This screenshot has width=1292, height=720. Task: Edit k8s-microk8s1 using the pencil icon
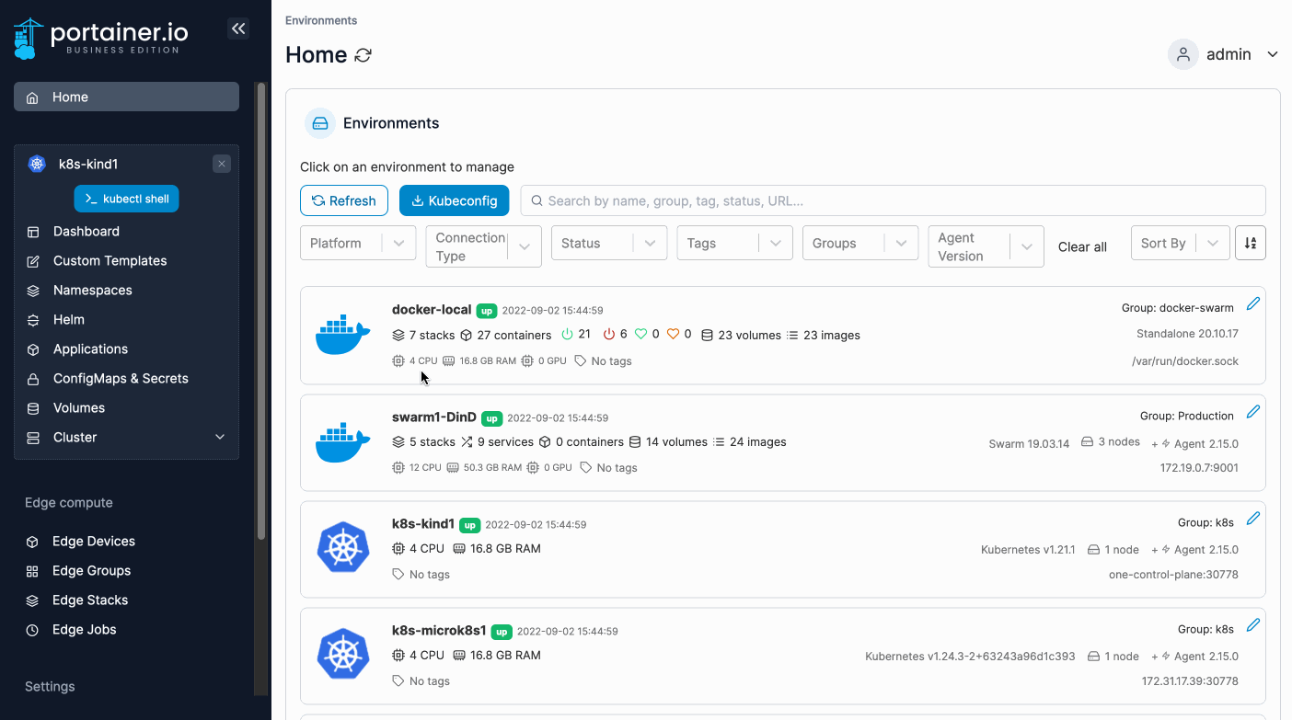pos(1252,625)
